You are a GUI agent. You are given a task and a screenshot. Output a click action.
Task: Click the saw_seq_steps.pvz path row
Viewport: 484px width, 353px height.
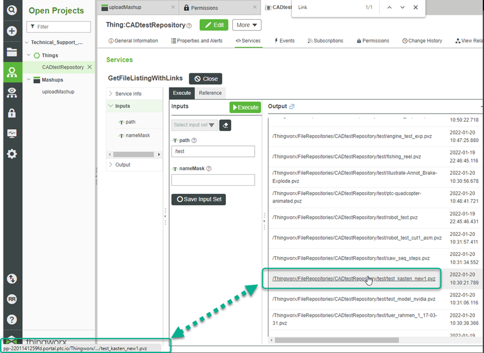351,258
